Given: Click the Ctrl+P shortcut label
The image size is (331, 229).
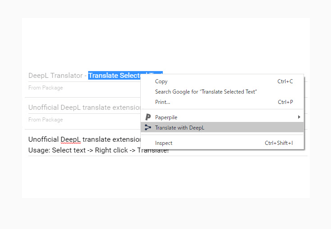Looking at the screenshot, I should 285,102.
